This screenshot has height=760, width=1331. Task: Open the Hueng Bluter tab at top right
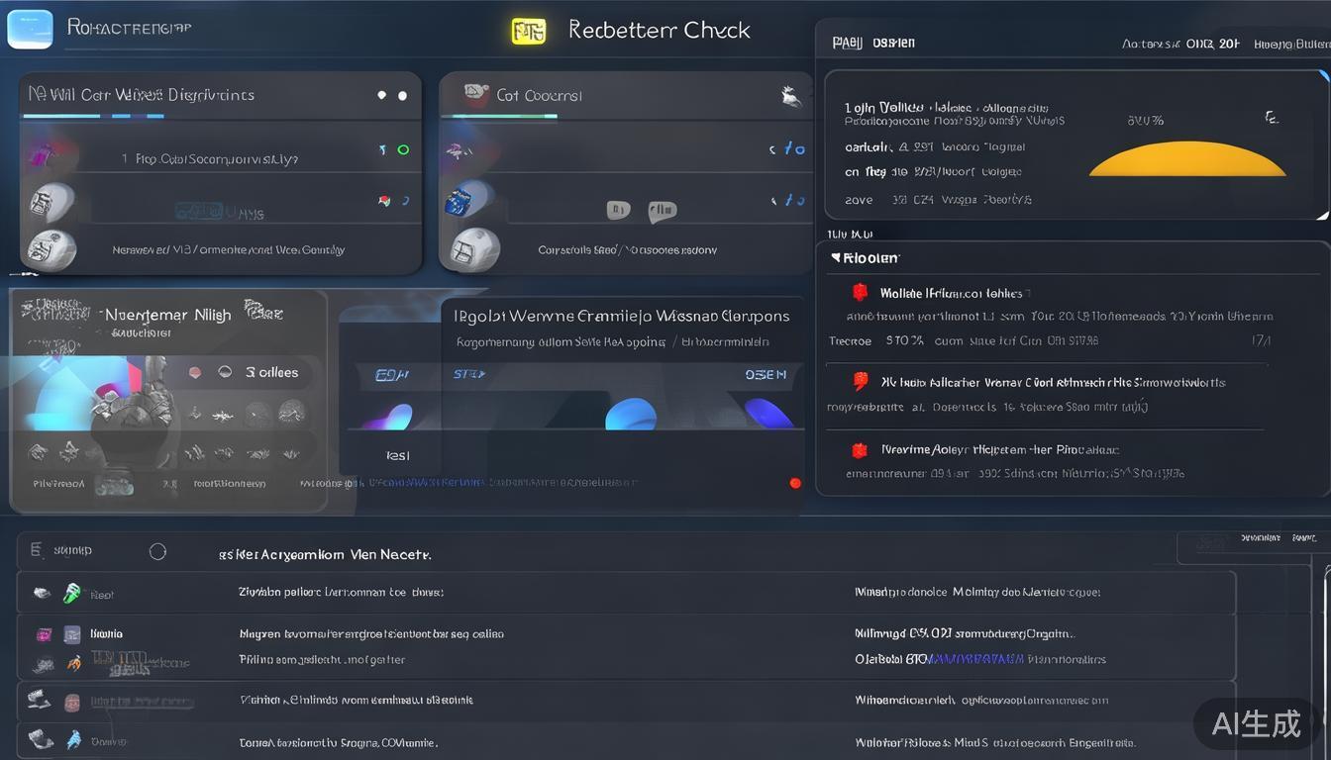click(x=1290, y=44)
